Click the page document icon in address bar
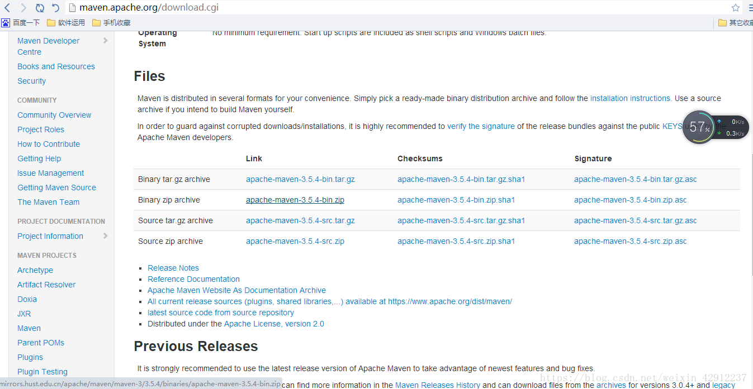This screenshot has width=753, height=389. (x=72, y=8)
